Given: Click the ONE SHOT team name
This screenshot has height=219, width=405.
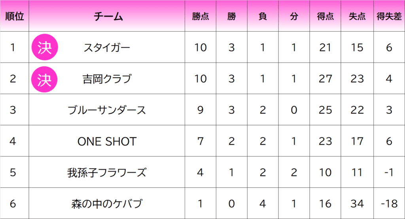Looking at the screenshot, I should 107,141.
